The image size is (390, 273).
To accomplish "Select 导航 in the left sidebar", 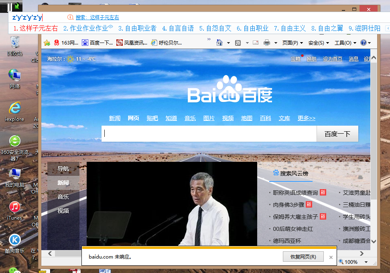I will click(x=63, y=169).
